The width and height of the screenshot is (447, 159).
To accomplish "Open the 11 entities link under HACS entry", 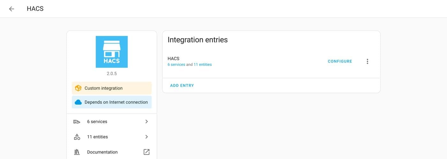I will [x=203, y=65].
